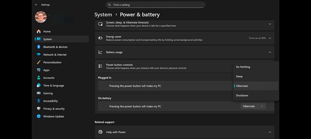Click the Apps icon in sidebar
The width and height of the screenshot is (311, 139).
pos(39,70)
